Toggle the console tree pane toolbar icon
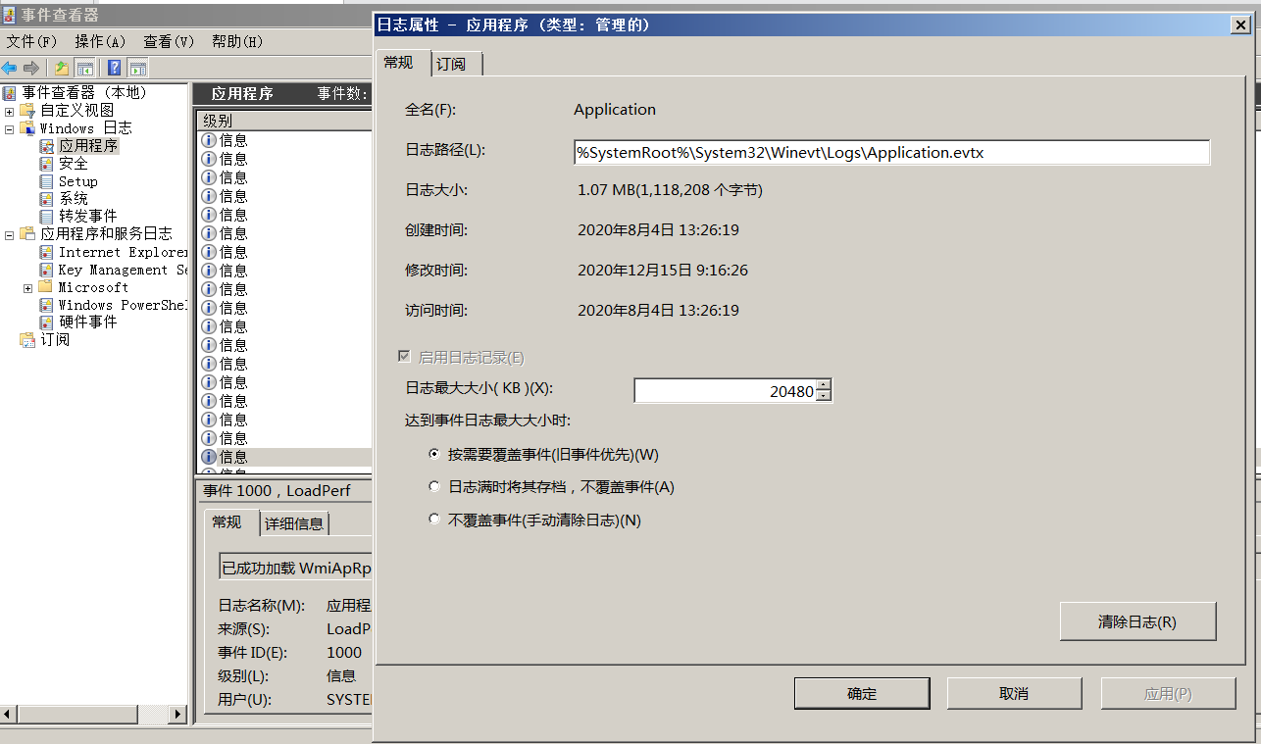This screenshot has width=1261, height=744. click(85, 68)
